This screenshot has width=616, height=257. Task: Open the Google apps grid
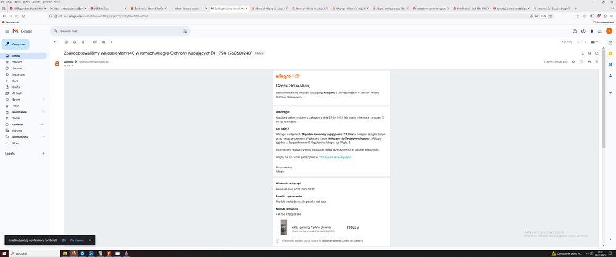click(601, 31)
